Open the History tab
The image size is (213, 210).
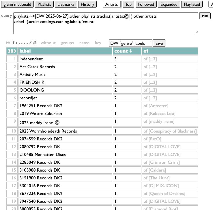[x=87, y=4]
